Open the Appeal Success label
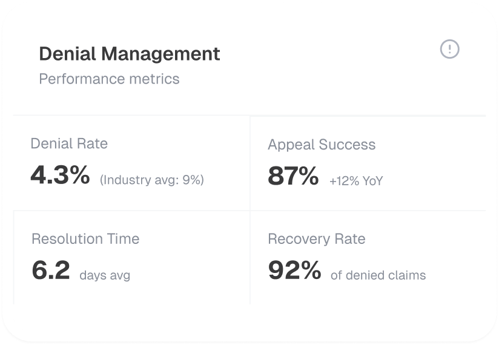The width and height of the screenshot is (499, 345). [x=322, y=145]
